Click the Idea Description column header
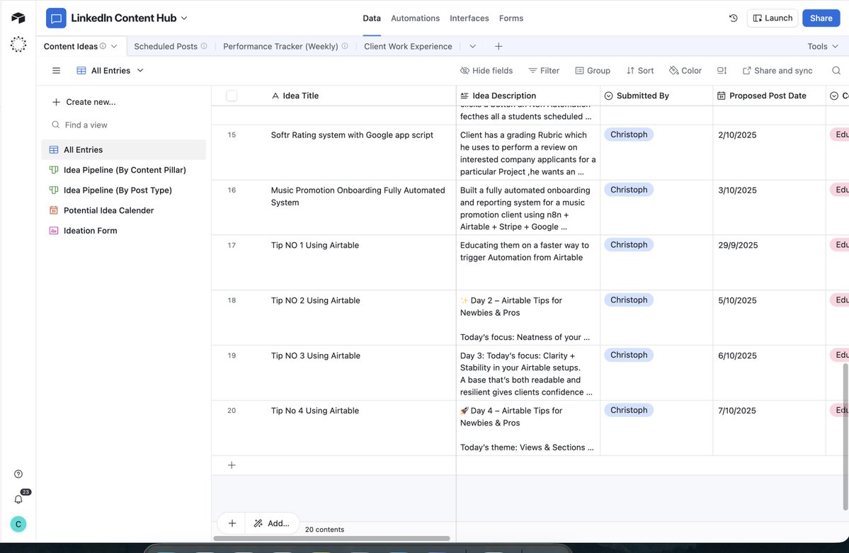Viewport: 849px width, 553px height. tap(528, 96)
